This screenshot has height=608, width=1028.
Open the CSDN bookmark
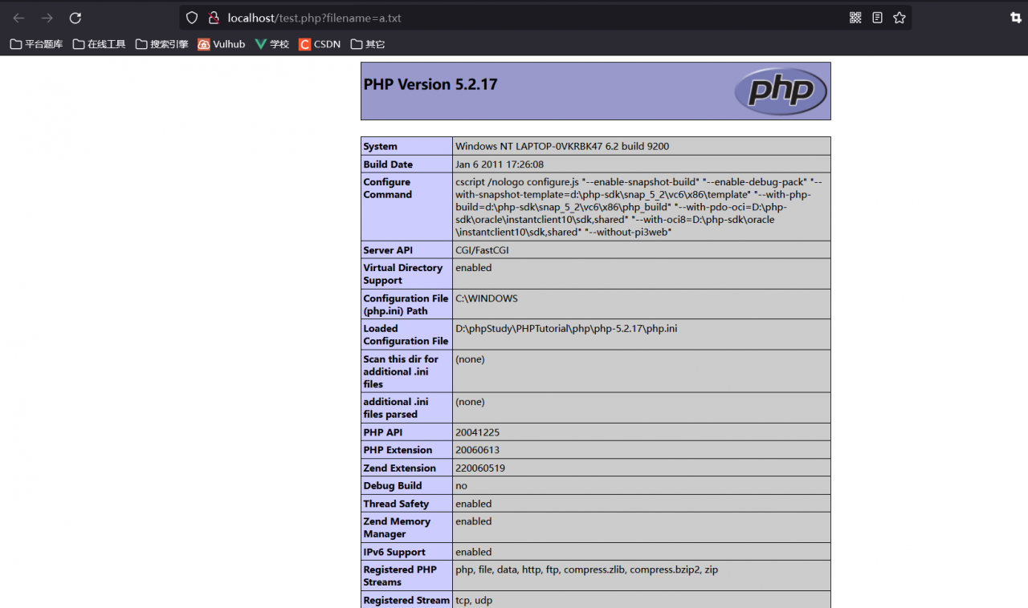[x=320, y=44]
